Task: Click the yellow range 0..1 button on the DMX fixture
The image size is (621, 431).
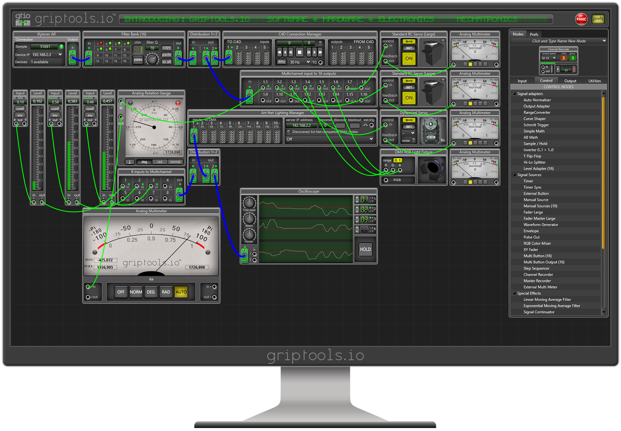Action: [398, 160]
